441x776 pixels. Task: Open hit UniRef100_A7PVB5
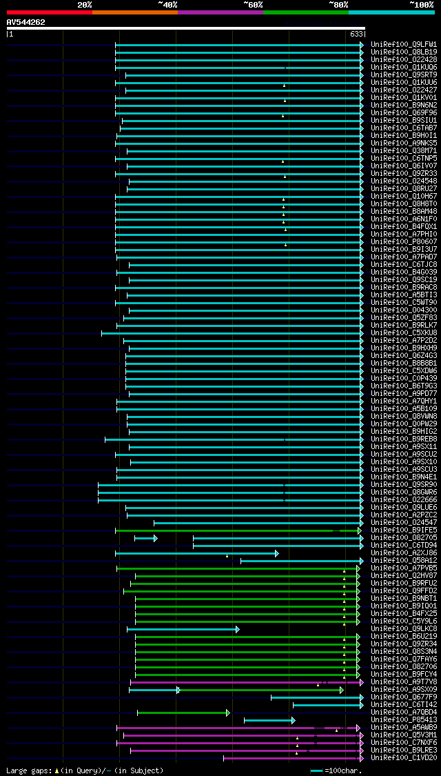click(x=404, y=568)
